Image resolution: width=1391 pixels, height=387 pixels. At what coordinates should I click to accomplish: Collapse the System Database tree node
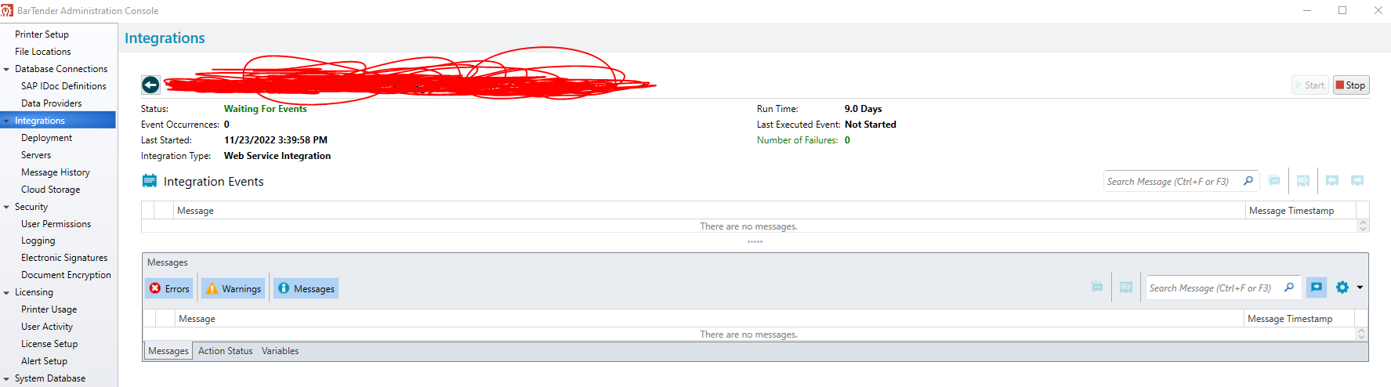pyautogui.click(x=6, y=378)
